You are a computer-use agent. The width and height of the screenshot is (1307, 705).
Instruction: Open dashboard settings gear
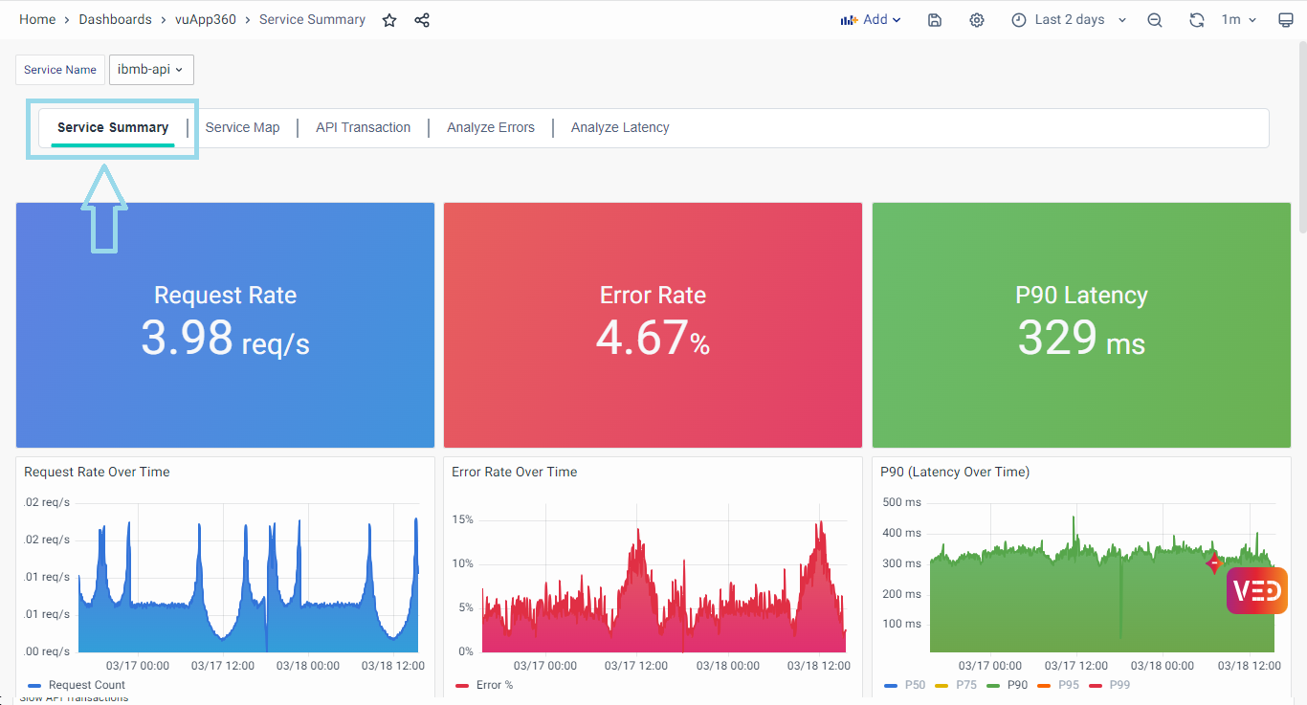click(x=976, y=20)
